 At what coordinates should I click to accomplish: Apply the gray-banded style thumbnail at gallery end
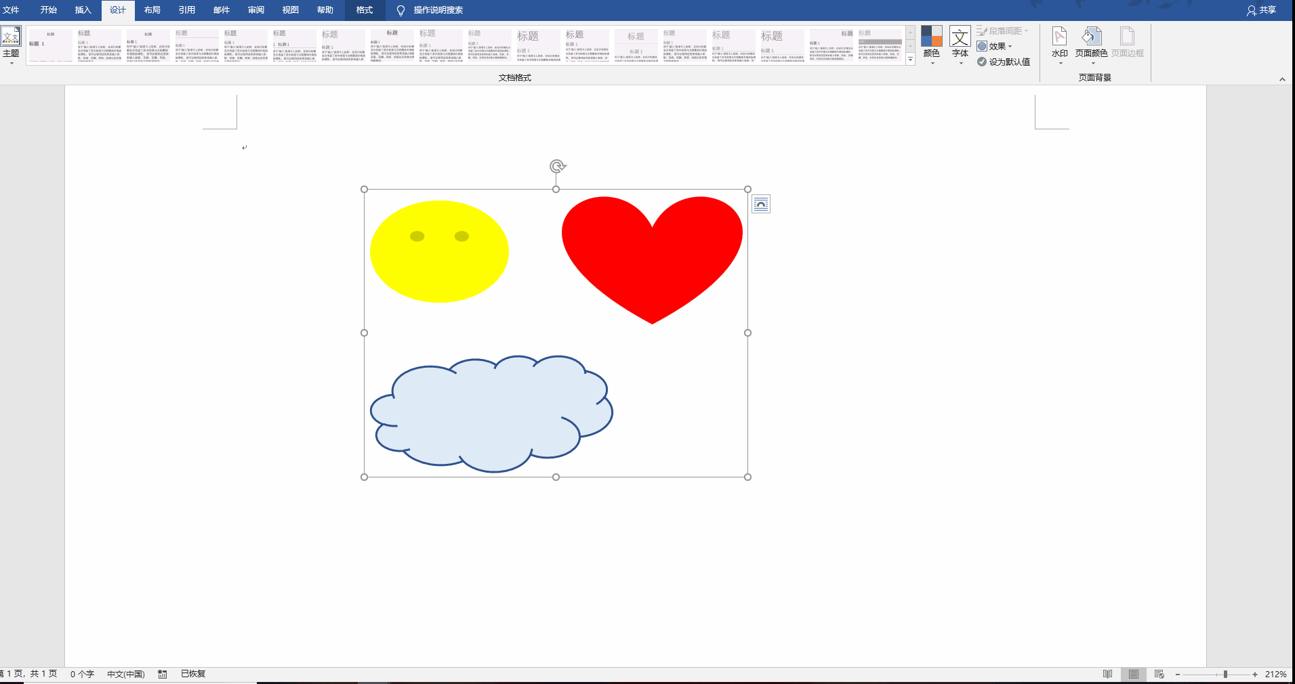click(x=880, y=45)
